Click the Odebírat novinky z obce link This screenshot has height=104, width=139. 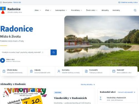tap(129, 2)
